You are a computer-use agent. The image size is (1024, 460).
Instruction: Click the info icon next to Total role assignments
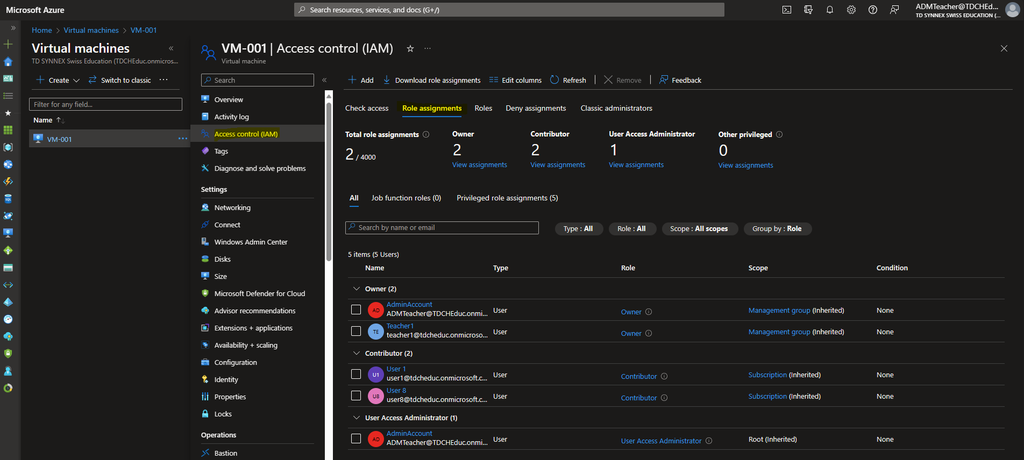[426, 134]
